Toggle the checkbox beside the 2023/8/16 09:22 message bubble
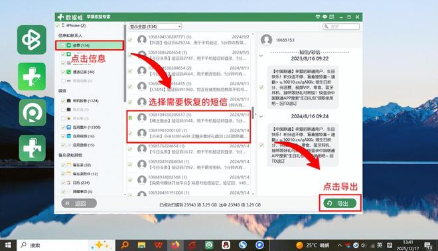 coord(261,87)
